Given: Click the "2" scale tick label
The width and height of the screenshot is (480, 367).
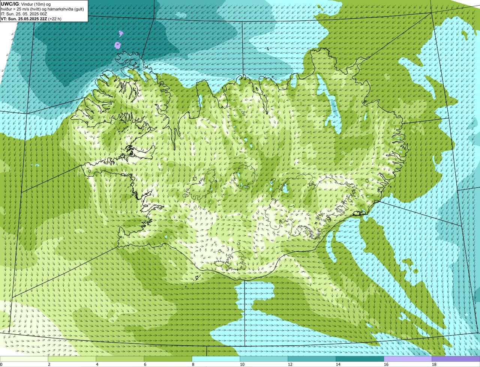Looking at the screenshot, I should point(49,364).
